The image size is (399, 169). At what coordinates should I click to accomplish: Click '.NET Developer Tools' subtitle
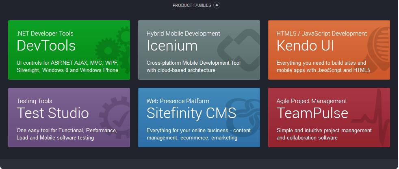[45, 34]
